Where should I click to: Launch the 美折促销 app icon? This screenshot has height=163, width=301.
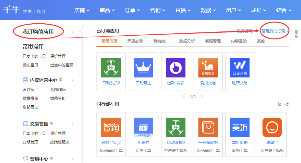(x=240, y=127)
